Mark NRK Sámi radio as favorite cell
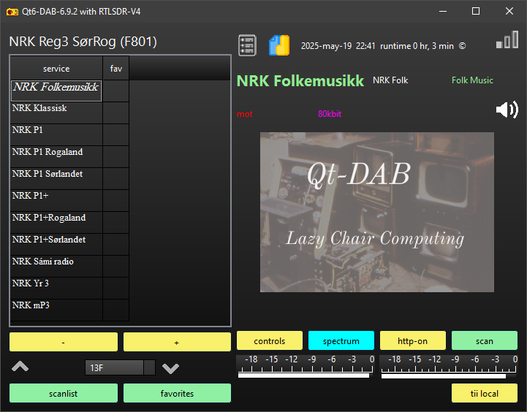 116,266
